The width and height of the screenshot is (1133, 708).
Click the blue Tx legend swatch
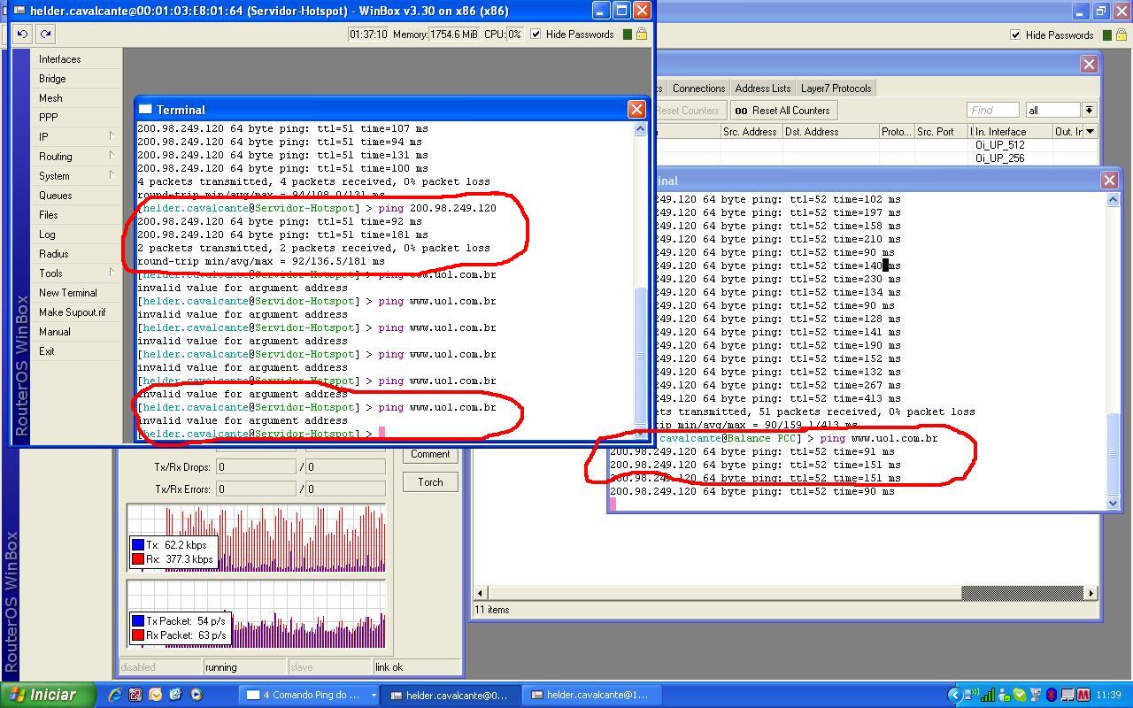click(x=137, y=545)
